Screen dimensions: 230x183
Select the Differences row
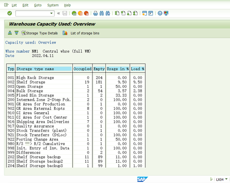click(76, 152)
